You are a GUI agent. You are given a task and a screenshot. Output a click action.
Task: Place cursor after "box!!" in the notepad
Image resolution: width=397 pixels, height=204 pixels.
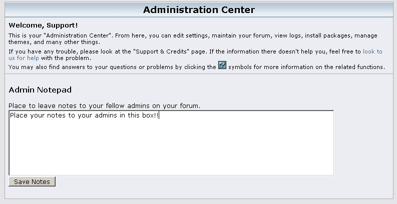[x=159, y=115]
